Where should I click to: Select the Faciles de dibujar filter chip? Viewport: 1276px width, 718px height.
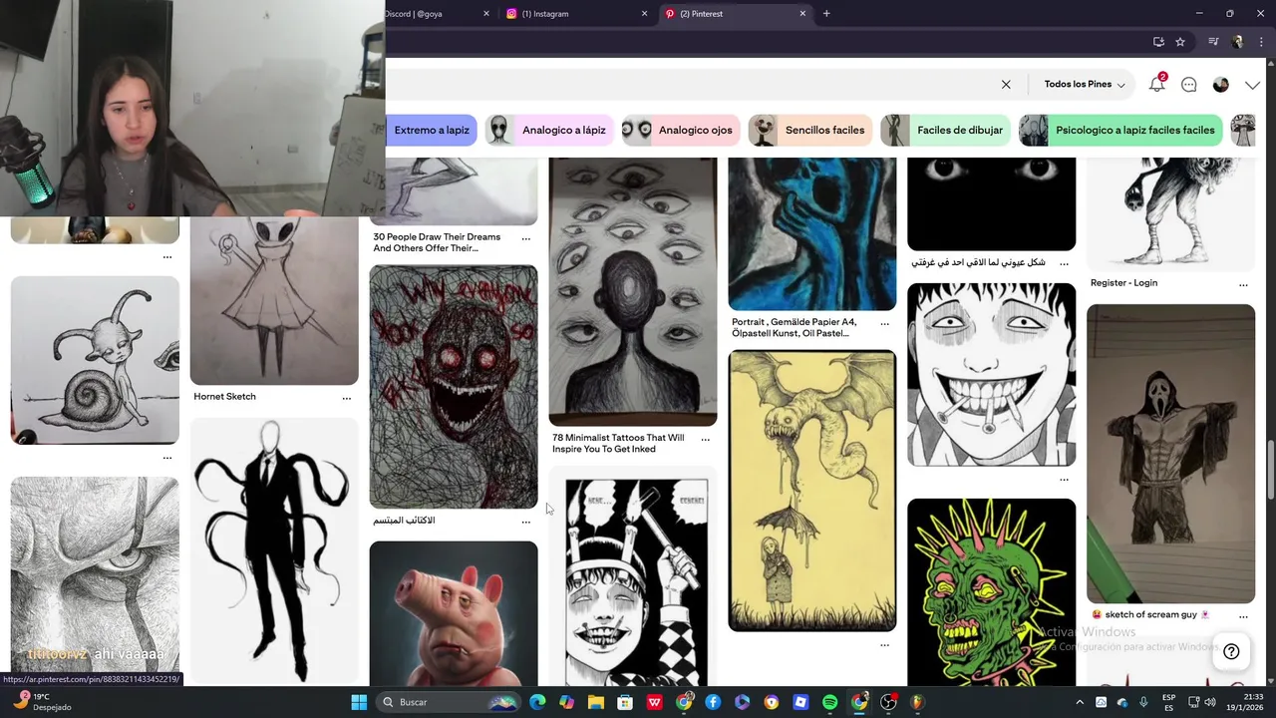[946, 130]
